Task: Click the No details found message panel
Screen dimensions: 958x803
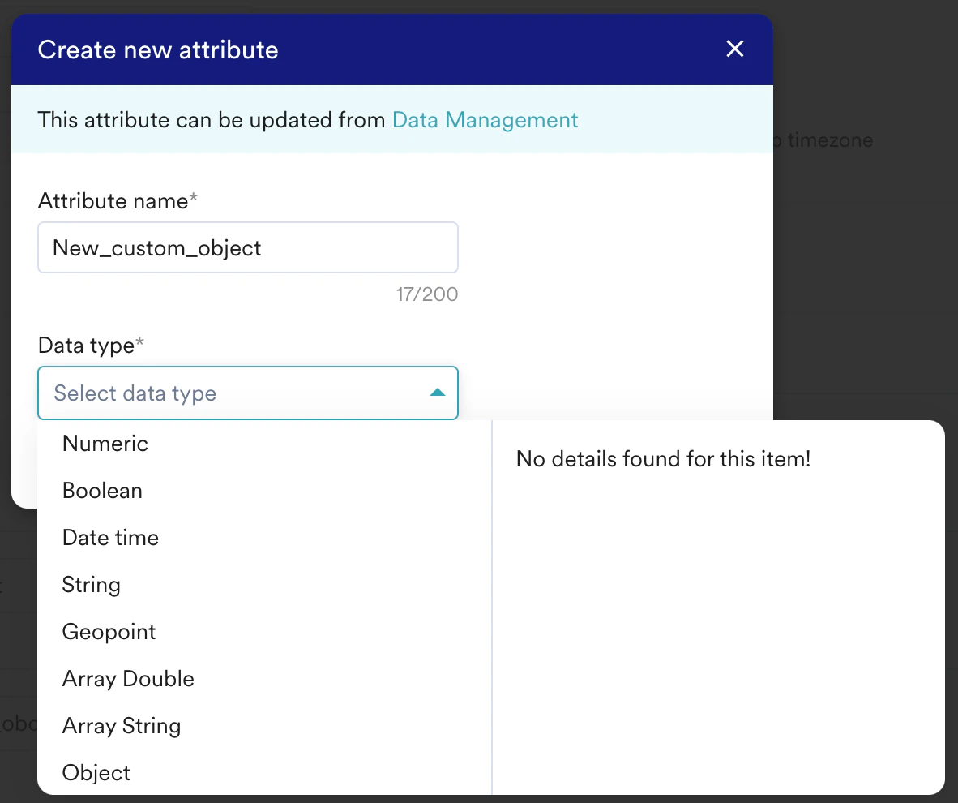Action: pos(663,458)
